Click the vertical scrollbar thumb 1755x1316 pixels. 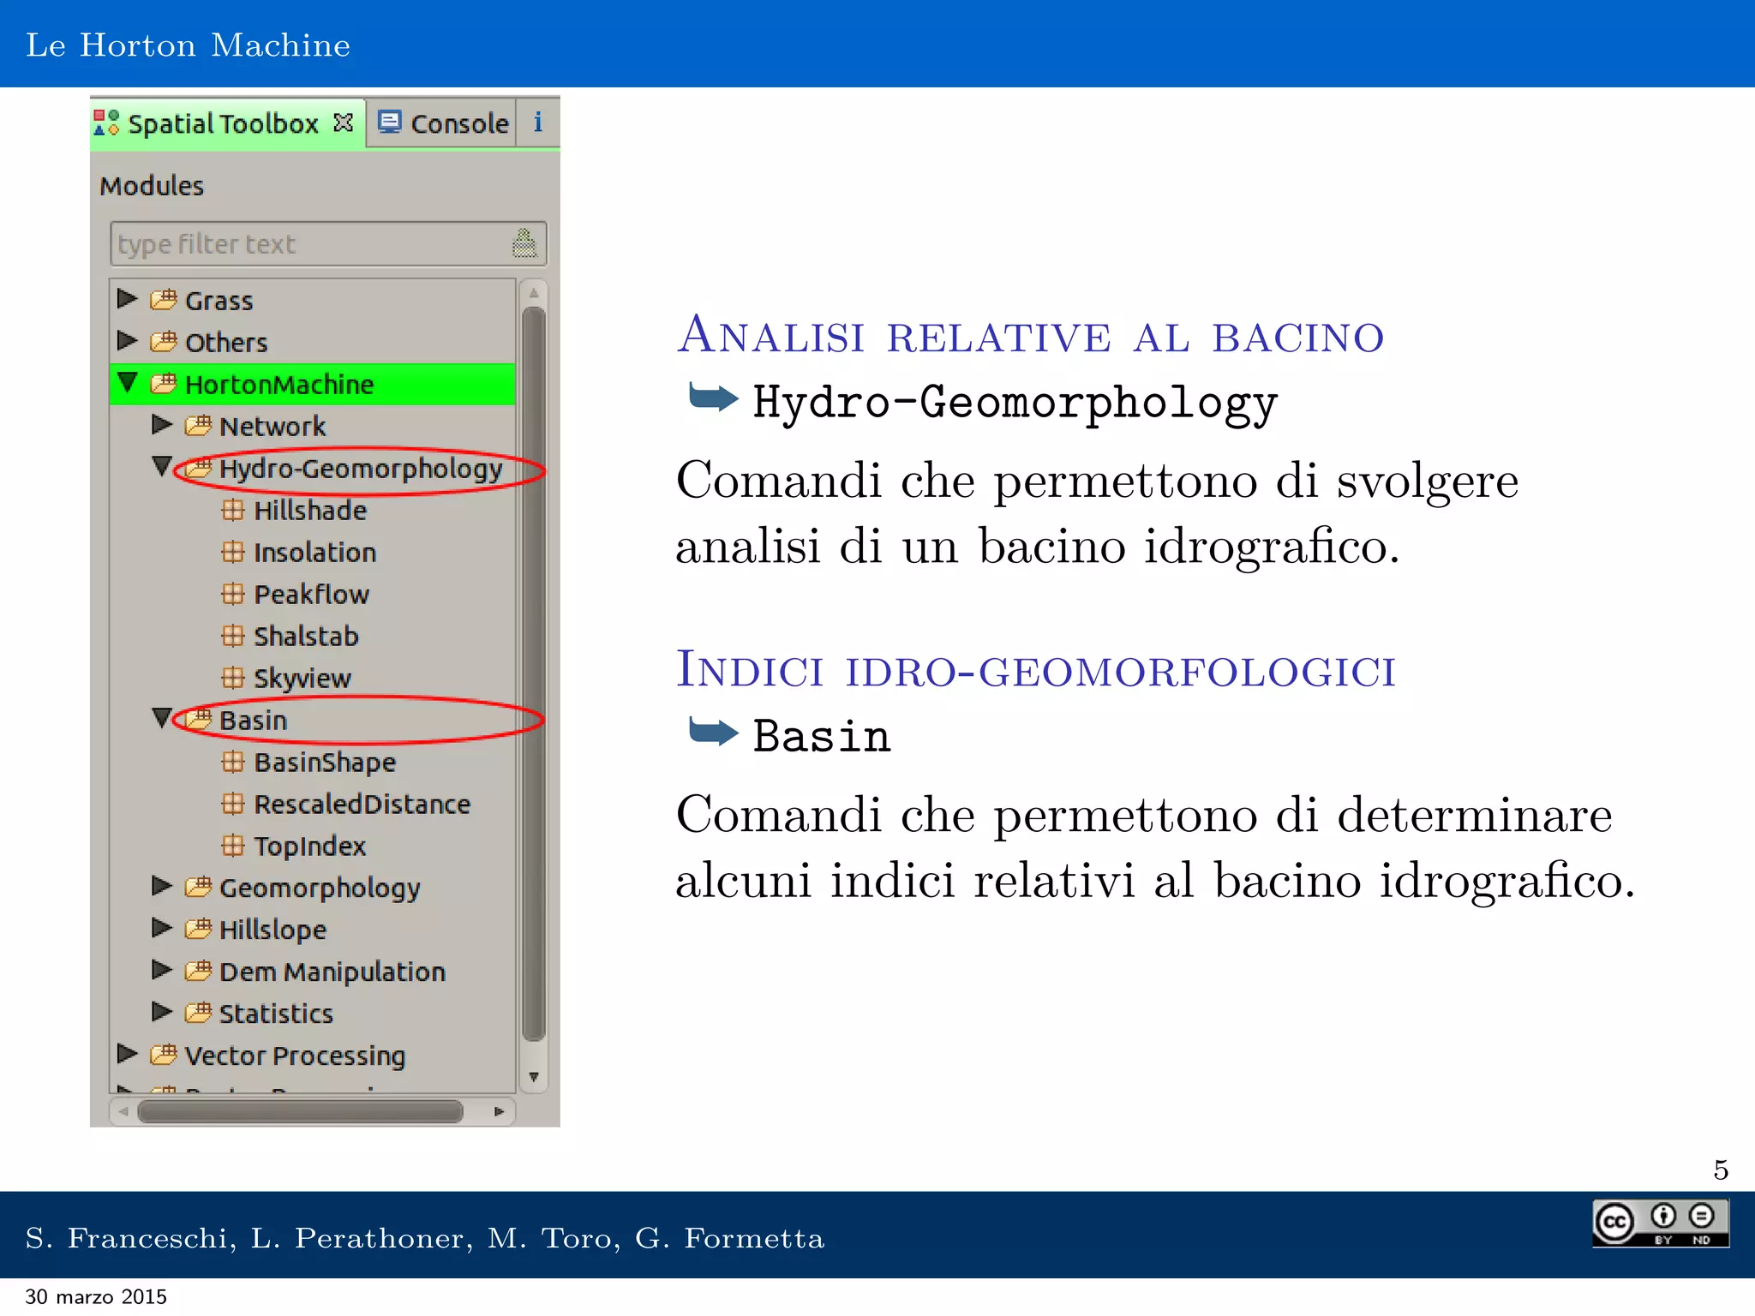tap(534, 673)
